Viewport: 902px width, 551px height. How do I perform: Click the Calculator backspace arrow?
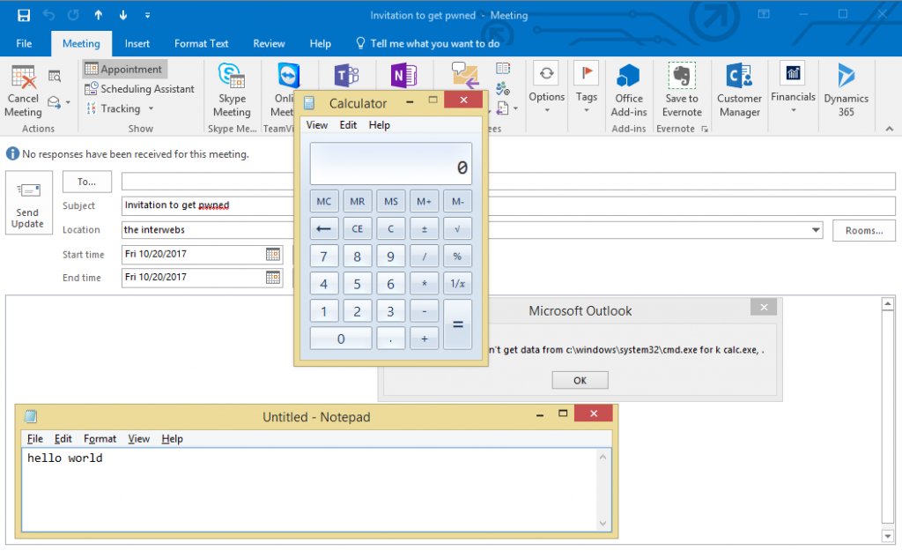(324, 228)
